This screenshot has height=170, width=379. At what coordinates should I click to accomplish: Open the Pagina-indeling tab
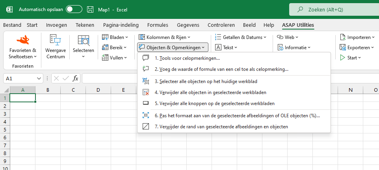pyautogui.click(x=121, y=25)
